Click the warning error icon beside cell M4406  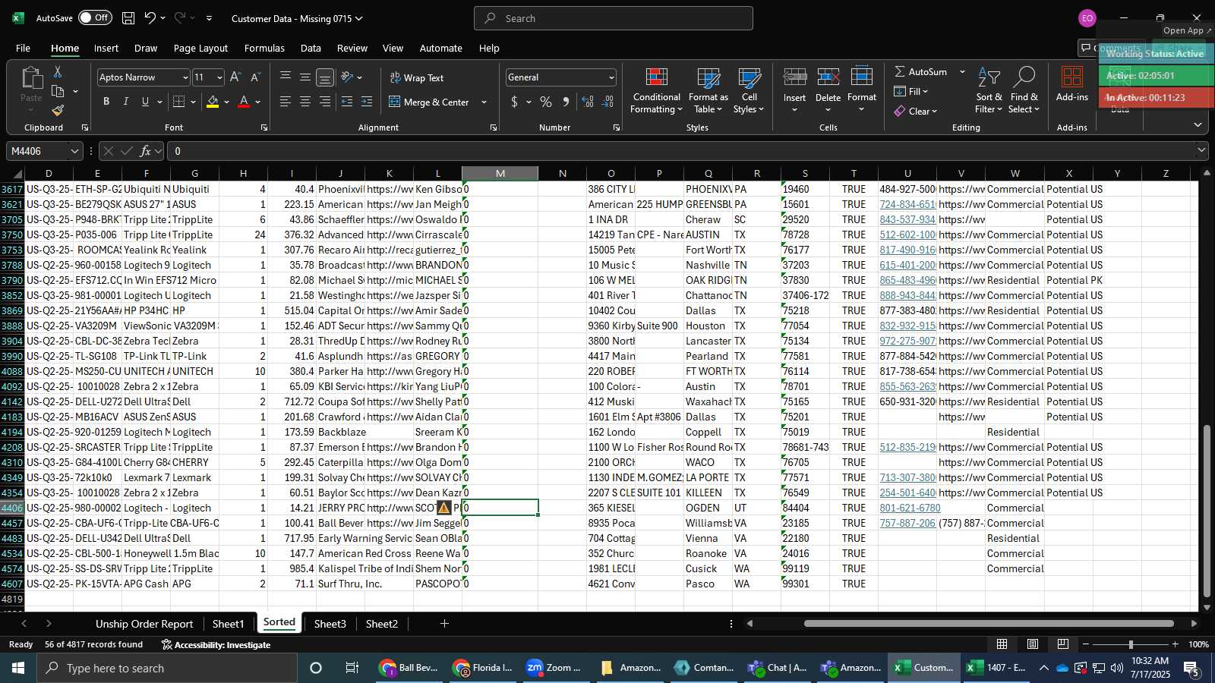click(444, 508)
